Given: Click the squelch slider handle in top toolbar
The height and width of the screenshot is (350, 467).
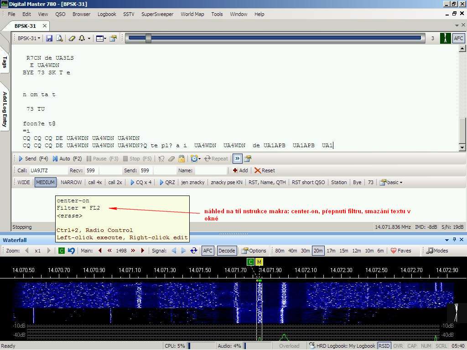Looking at the screenshot, I should pyautogui.click(x=148, y=38).
